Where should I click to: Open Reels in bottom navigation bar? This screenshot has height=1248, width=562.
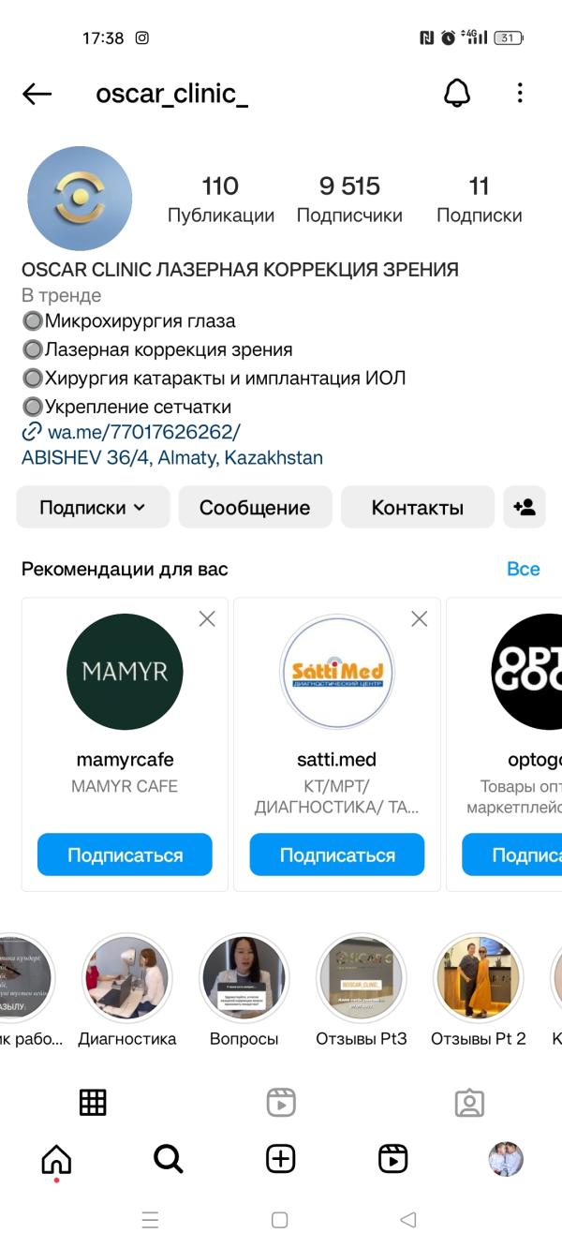(392, 1159)
